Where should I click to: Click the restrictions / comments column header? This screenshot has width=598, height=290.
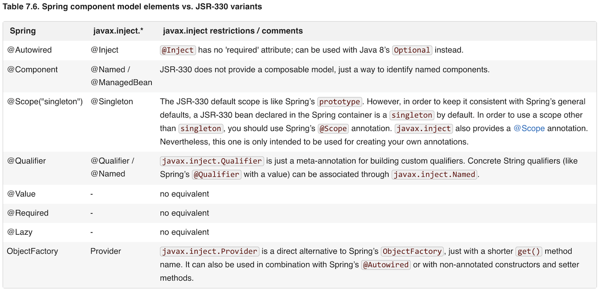[233, 31]
